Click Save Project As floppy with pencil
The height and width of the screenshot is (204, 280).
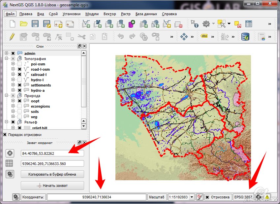tap(47, 24)
